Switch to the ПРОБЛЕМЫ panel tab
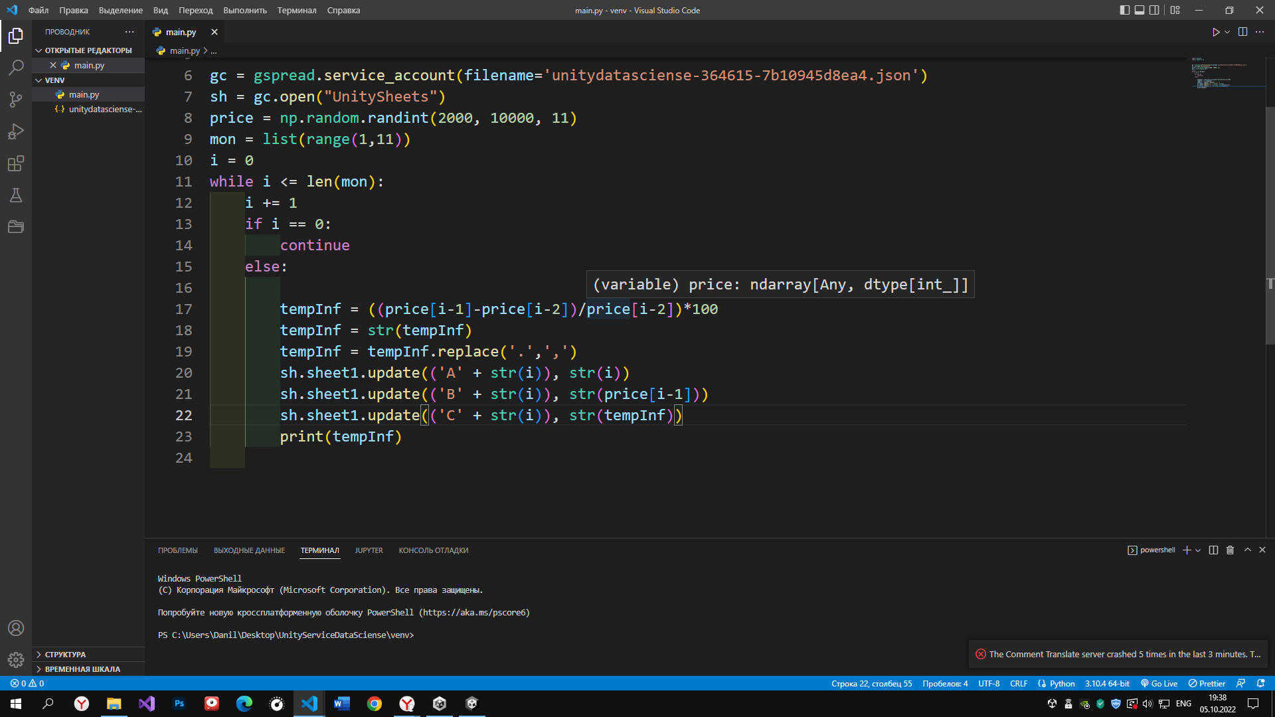The height and width of the screenshot is (717, 1275). 177,550
